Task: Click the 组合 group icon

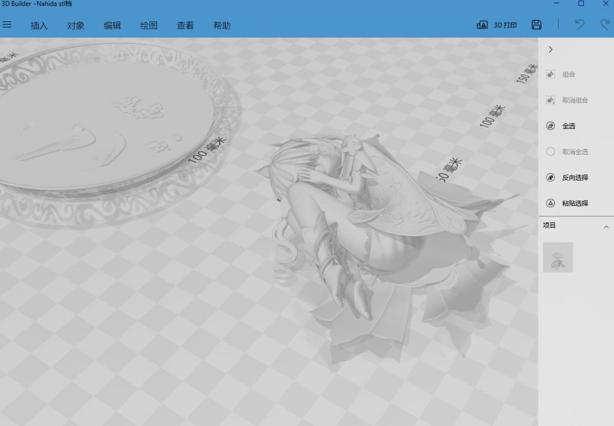Action: click(551, 74)
